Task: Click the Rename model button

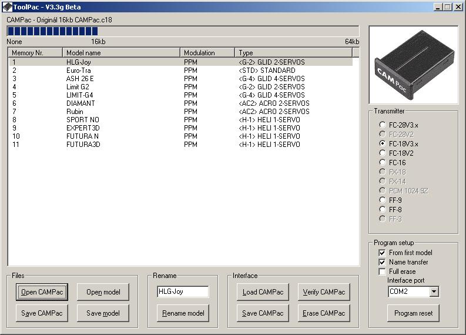Action: tap(183, 313)
